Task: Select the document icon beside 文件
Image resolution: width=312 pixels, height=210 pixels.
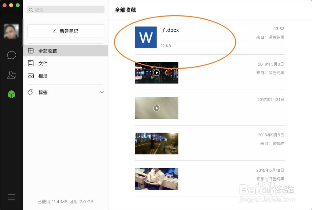Action: point(31,63)
